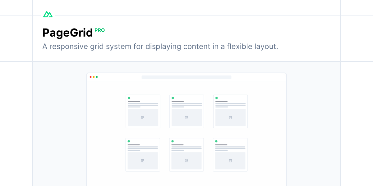
Task: Click the mock browser address bar
Action: tap(186, 77)
